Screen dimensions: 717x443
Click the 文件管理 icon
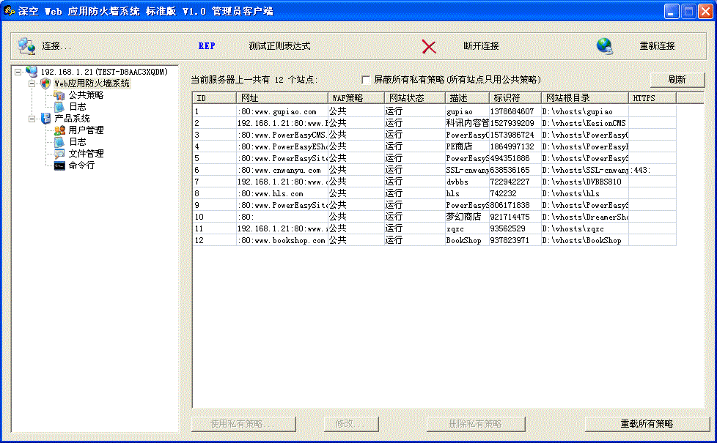[59, 154]
